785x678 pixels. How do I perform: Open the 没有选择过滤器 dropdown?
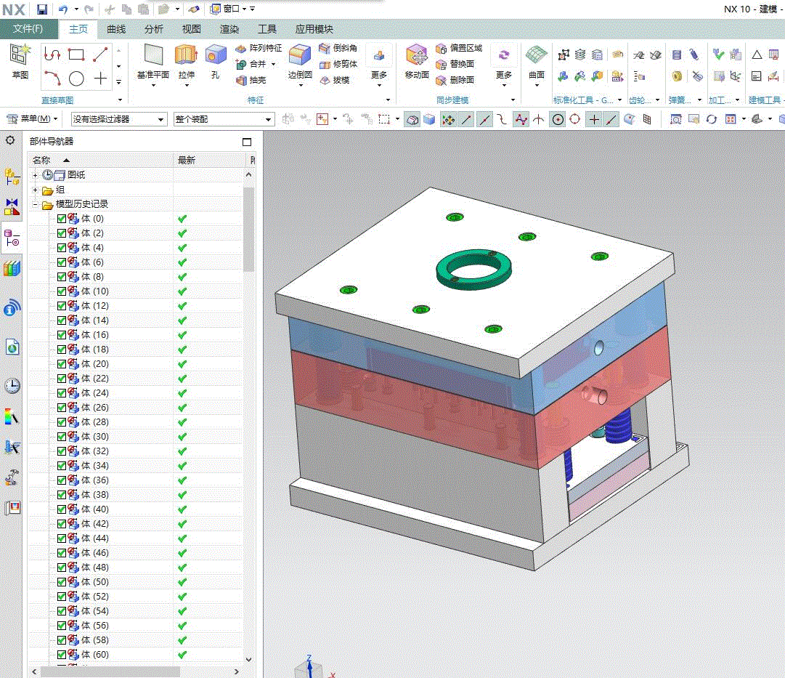pos(118,119)
